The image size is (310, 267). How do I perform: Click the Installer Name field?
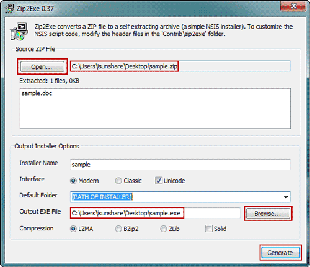pyautogui.click(x=180, y=165)
